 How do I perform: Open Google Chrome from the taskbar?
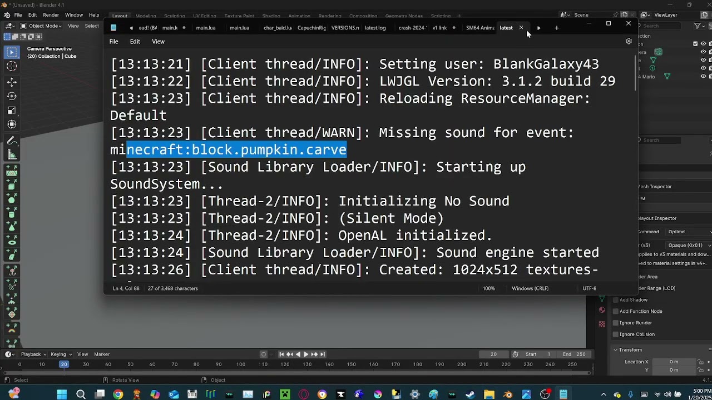118,394
